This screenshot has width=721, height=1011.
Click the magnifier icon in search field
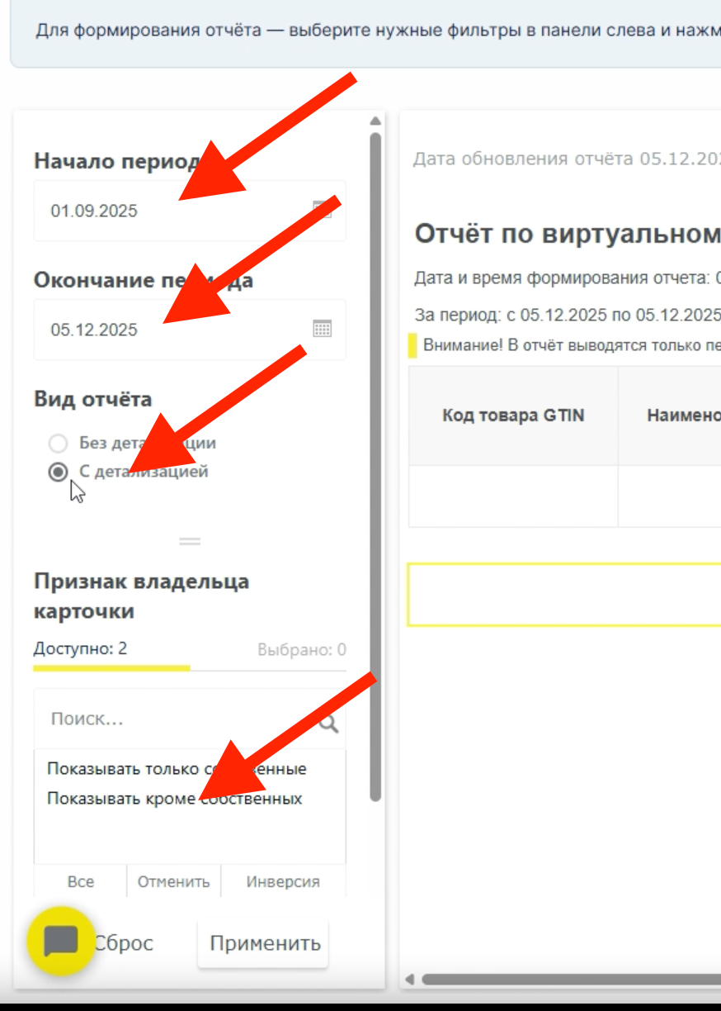pyautogui.click(x=328, y=724)
